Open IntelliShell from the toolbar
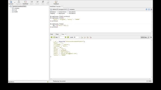 (x=25, y=2)
